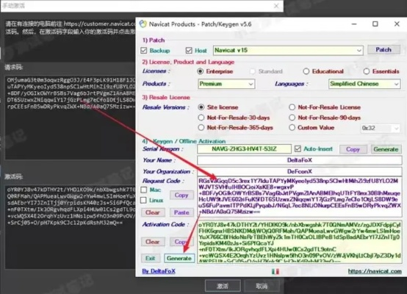The height and width of the screenshot is (294, 407).
Task: Enable the Mac checkbox
Action: [144, 190]
